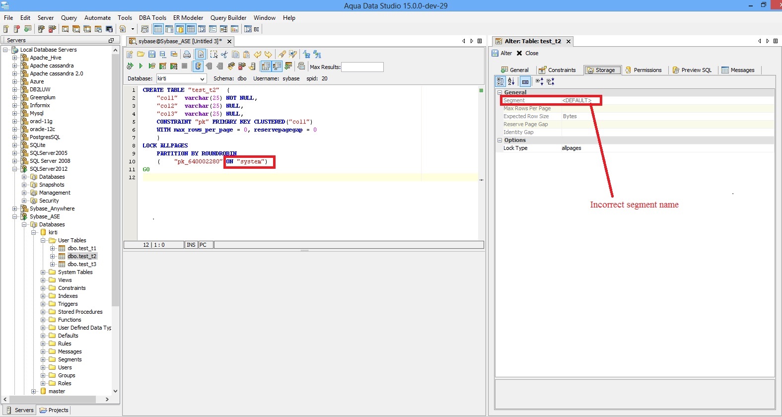Collapse the General section in the Storage properties
Image resolution: width=782 pixels, height=417 pixels.
pyautogui.click(x=499, y=92)
